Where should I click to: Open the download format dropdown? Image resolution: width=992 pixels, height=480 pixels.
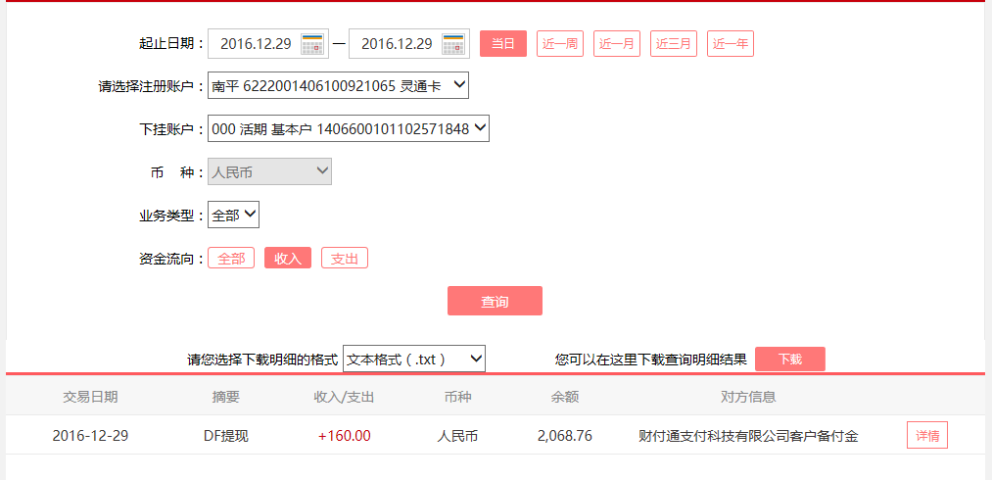tap(414, 360)
